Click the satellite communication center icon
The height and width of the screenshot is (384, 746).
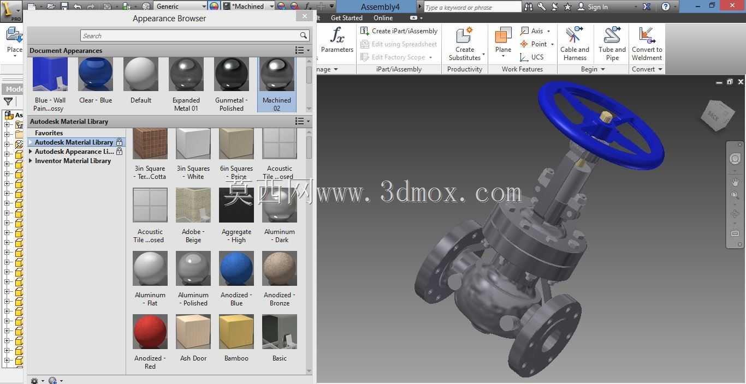pos(555,7)
